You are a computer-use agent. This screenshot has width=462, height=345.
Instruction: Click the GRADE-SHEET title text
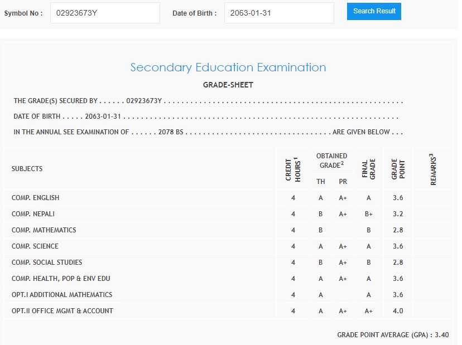(228, 85)
